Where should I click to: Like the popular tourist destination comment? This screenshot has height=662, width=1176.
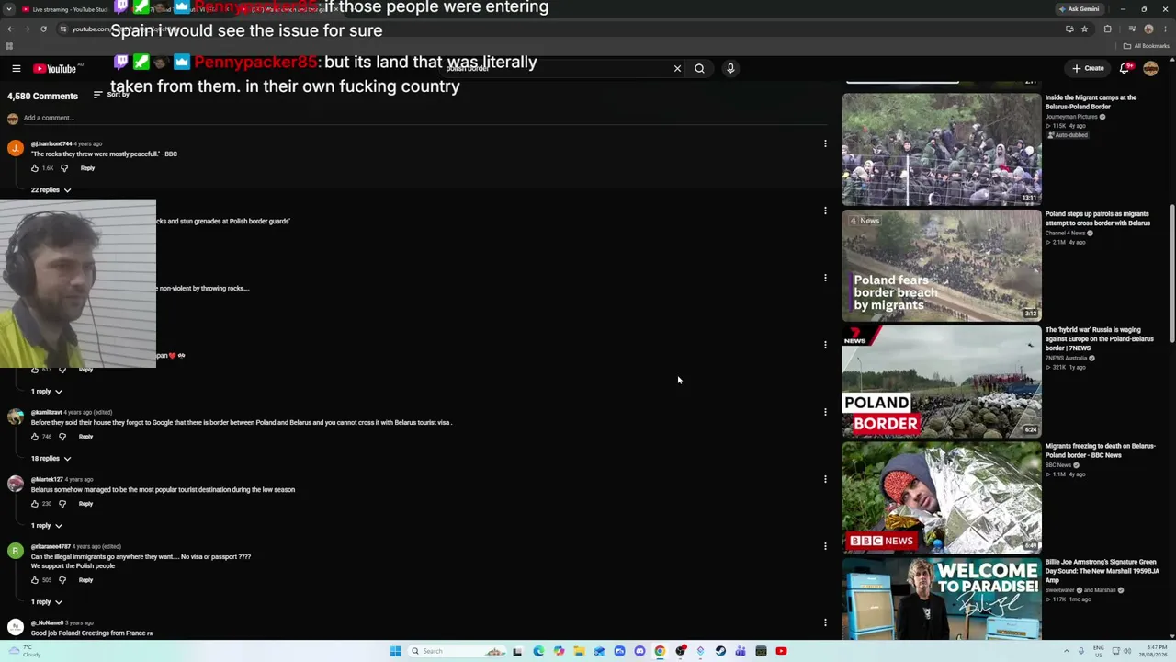35,504
